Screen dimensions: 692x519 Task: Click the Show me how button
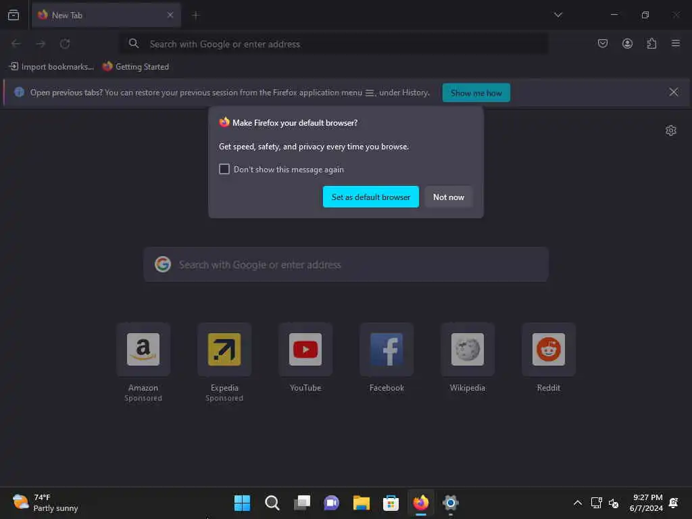[x=476, y=93]
